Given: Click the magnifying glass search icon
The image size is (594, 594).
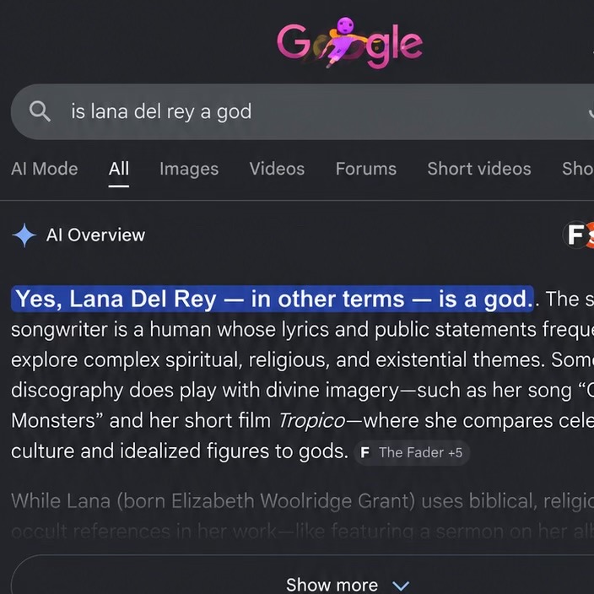Looking at the screenshot, I should (40, 111).
